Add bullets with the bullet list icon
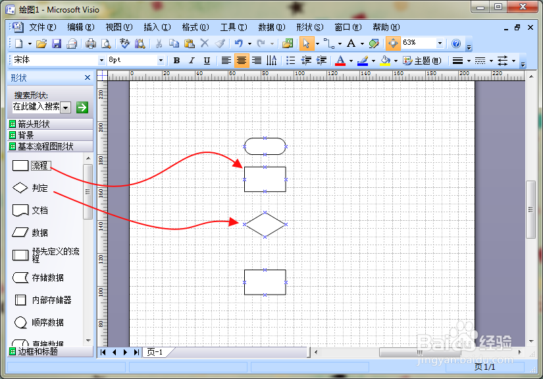The height and width of the screenshot is (379, 543). (x=290, y=61)
